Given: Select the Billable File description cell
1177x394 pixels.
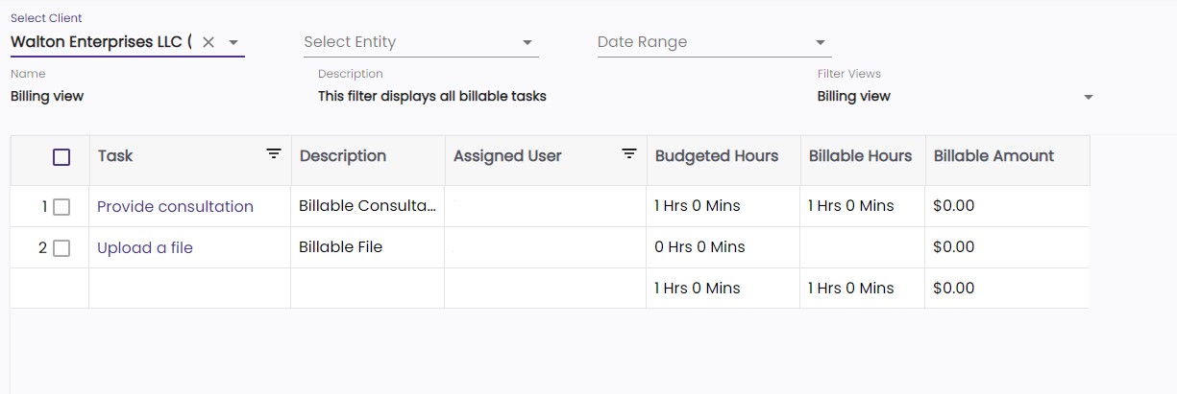Looking at the screenshot, I should coord(341,247).
